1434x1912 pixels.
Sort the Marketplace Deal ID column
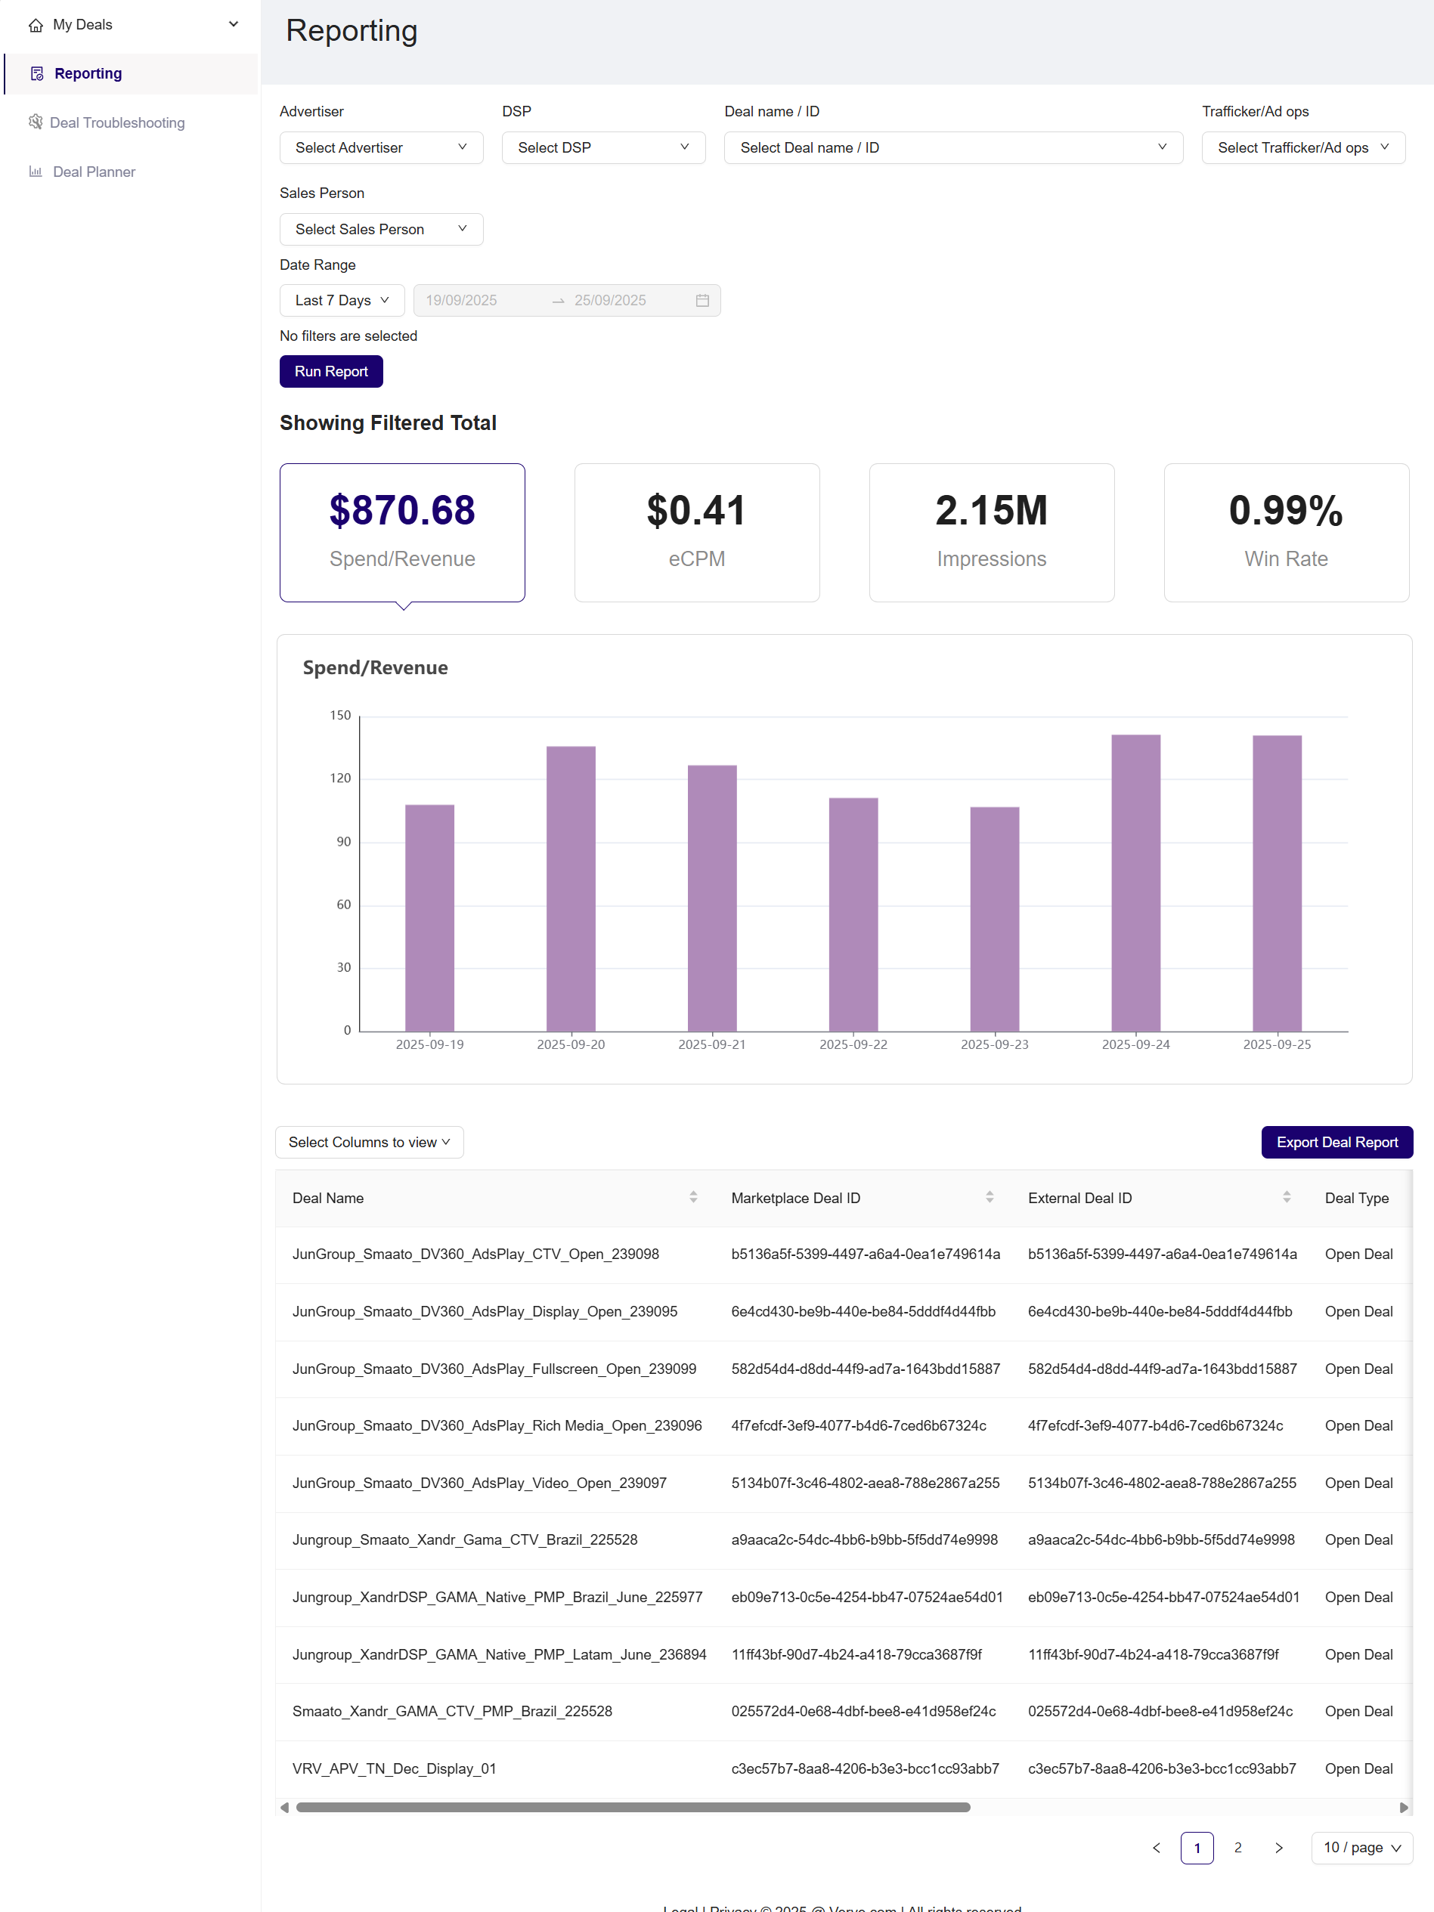point(990,1197)
